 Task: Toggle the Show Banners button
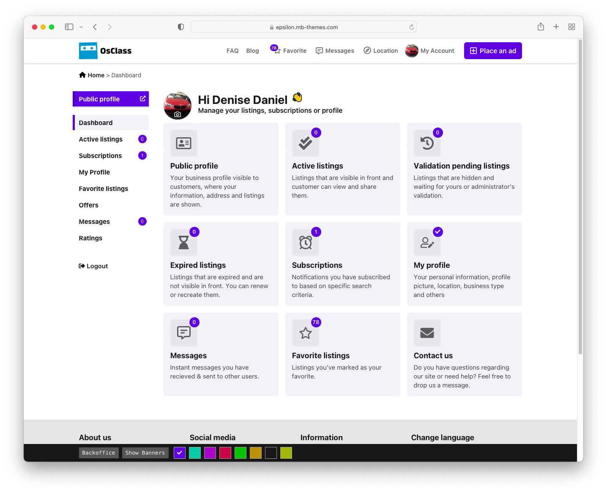point(145,453)
